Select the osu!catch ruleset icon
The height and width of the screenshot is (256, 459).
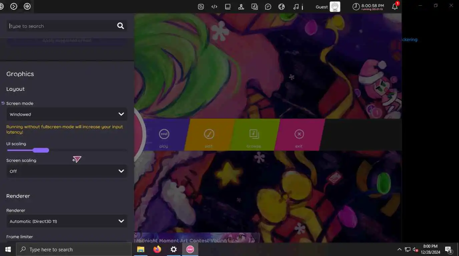tap(14, 6)
